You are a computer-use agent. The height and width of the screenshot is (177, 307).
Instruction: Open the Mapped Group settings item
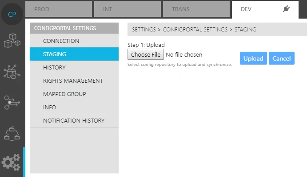[x=64, y=94]
